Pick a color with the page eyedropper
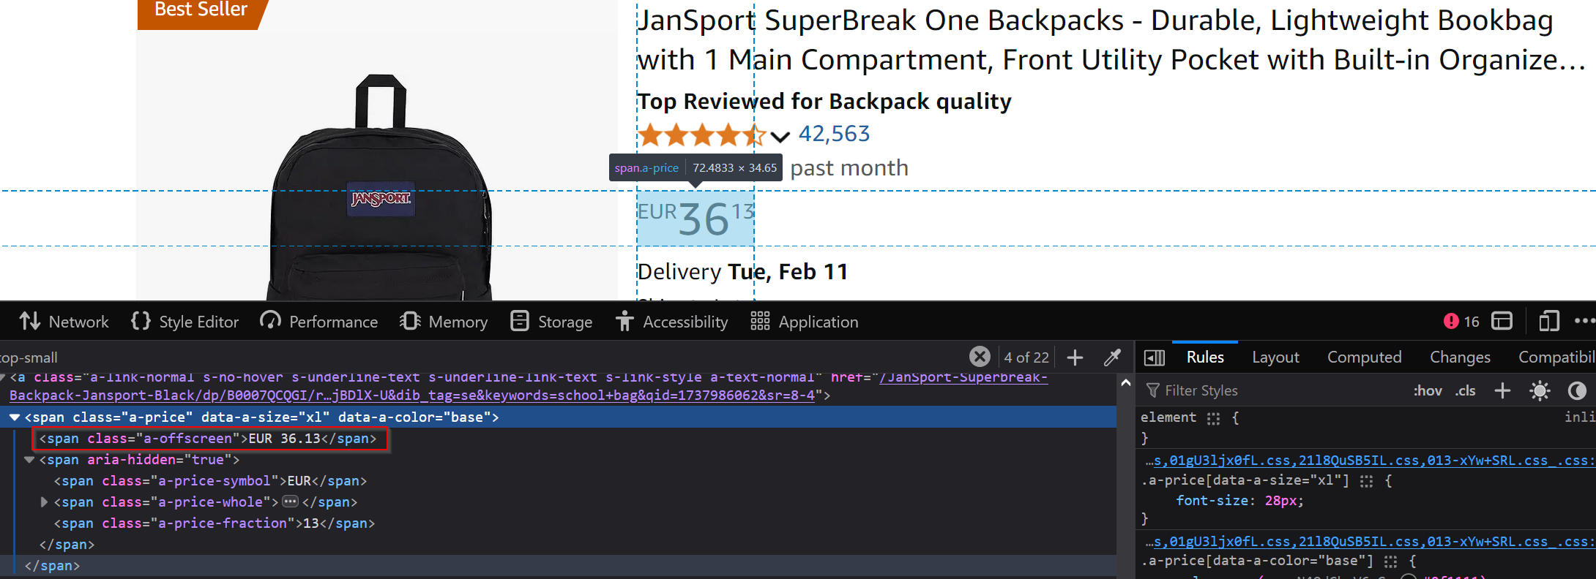The height and width of the screenshot is (579, 1596). 1112,357
